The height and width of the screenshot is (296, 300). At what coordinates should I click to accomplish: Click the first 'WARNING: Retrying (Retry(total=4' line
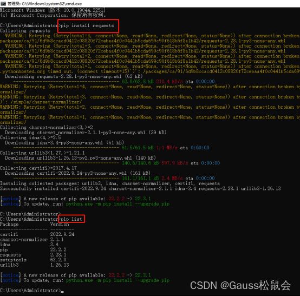tap(152, 36)
